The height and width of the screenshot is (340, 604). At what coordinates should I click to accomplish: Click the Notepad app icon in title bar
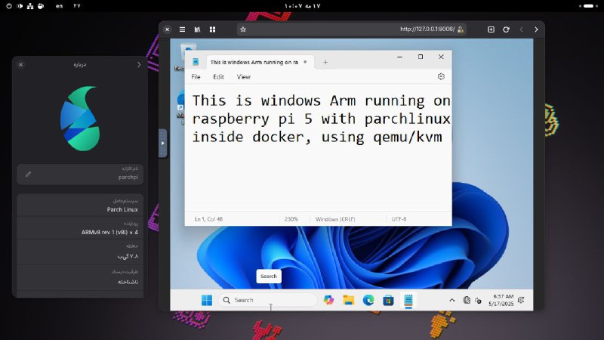point(196,62)
